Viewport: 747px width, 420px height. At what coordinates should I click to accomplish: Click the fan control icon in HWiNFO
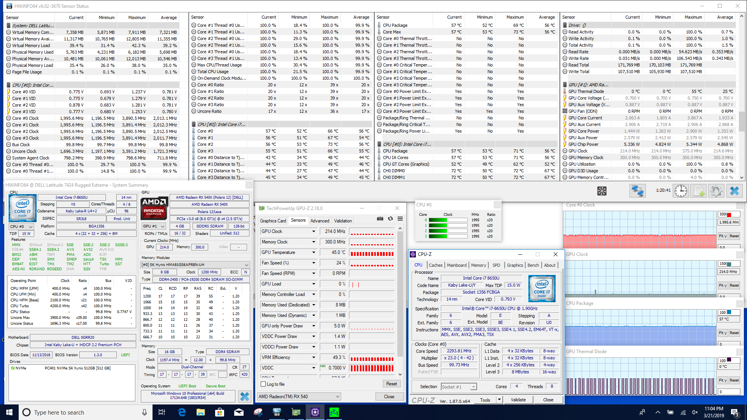(x=602, y=191)
